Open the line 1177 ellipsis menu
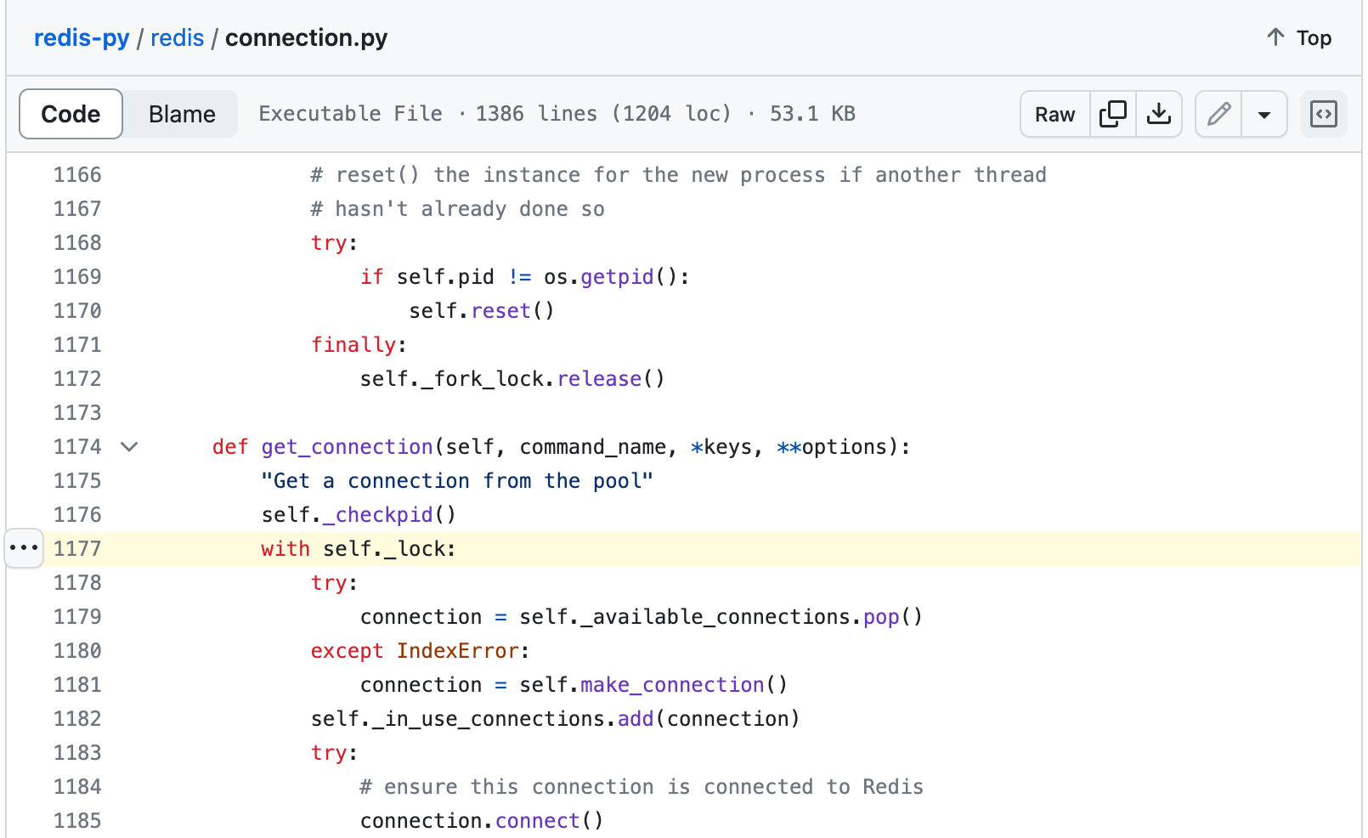Image resolution: width=1368 pixels, height=838 pixels. [24, 548]
